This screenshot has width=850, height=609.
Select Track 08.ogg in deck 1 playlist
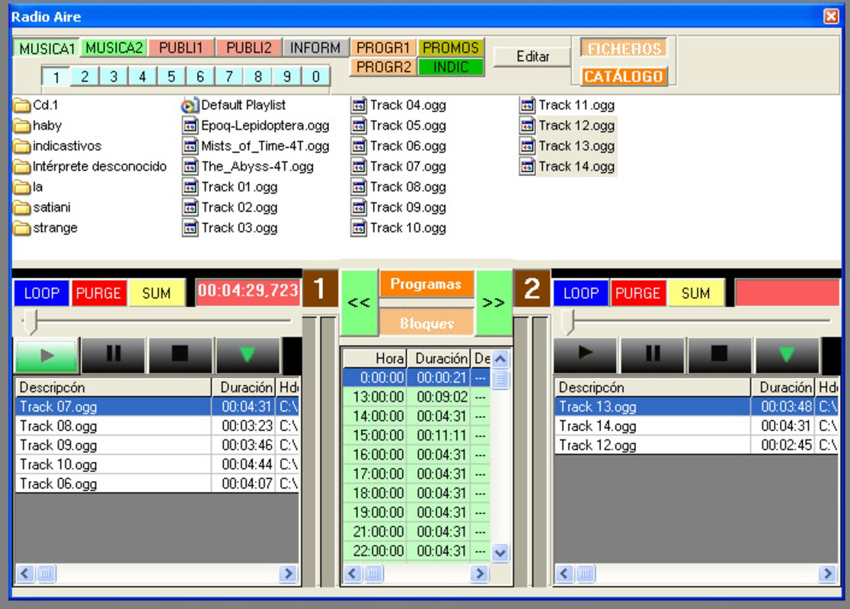[x=156, y=426]
